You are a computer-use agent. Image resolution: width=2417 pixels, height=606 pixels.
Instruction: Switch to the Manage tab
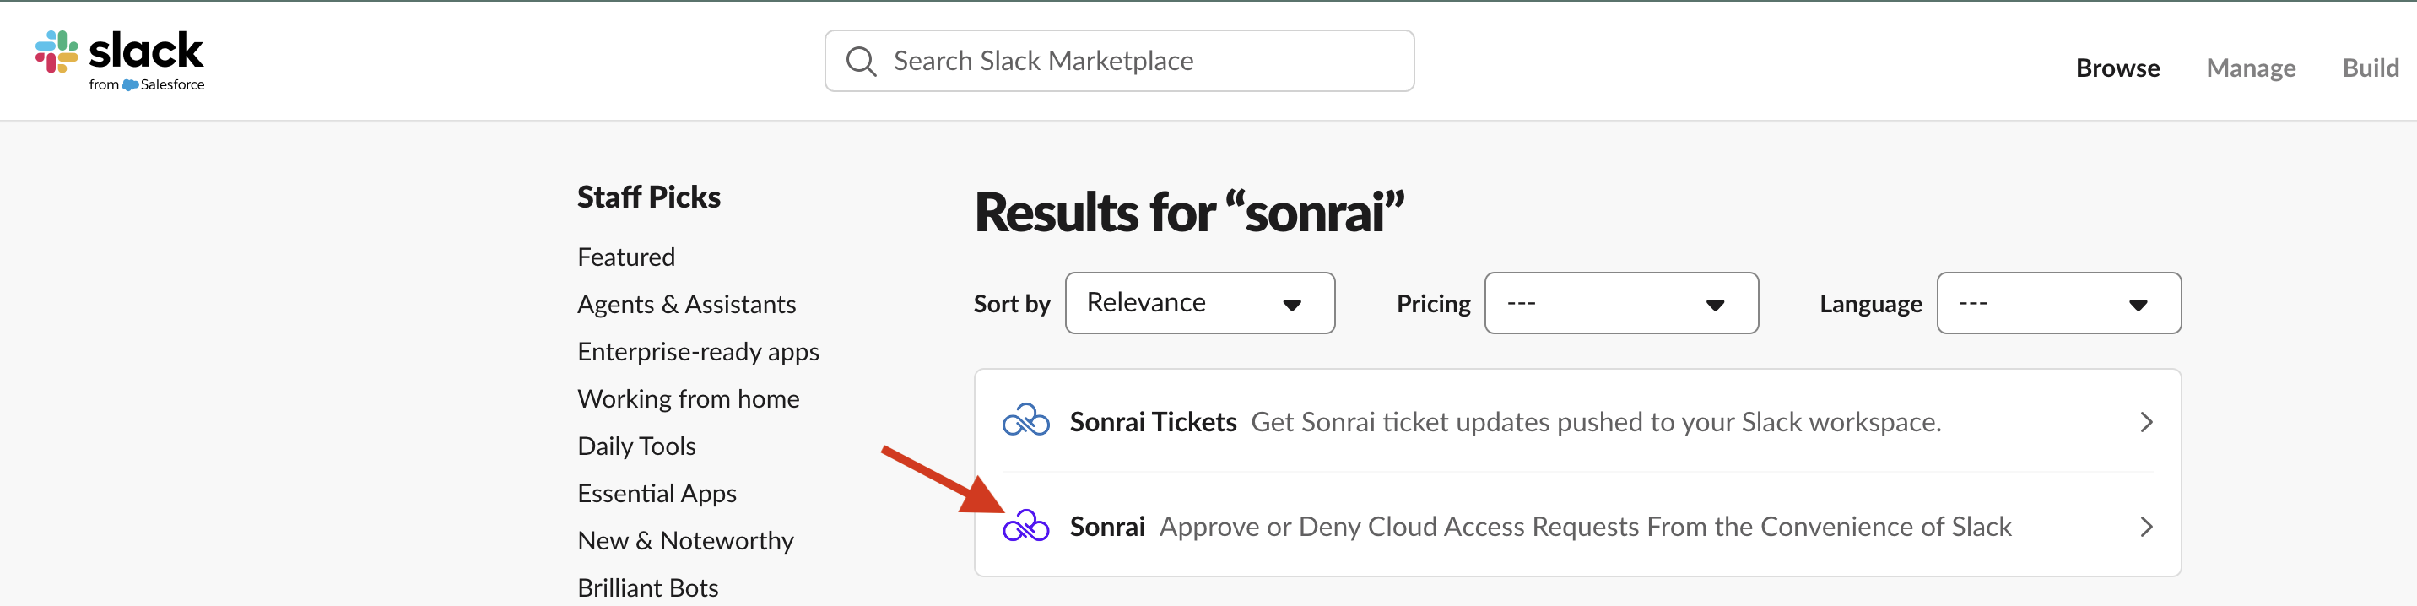(2250, 68)
